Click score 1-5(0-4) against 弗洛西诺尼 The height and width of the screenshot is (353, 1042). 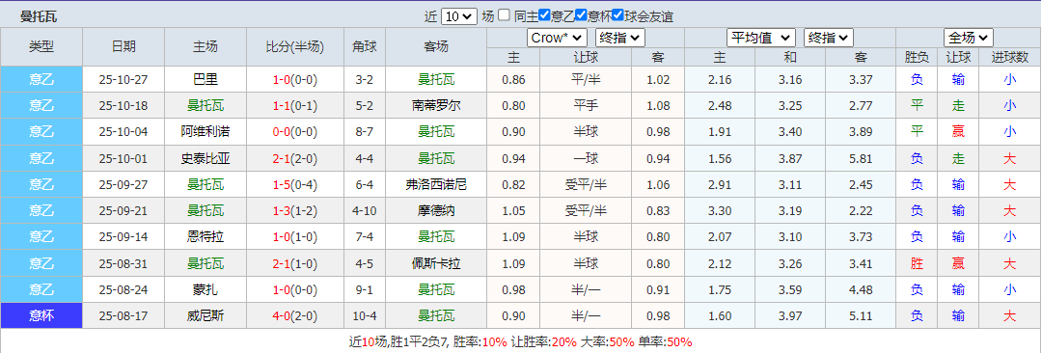tap(295, 185)
